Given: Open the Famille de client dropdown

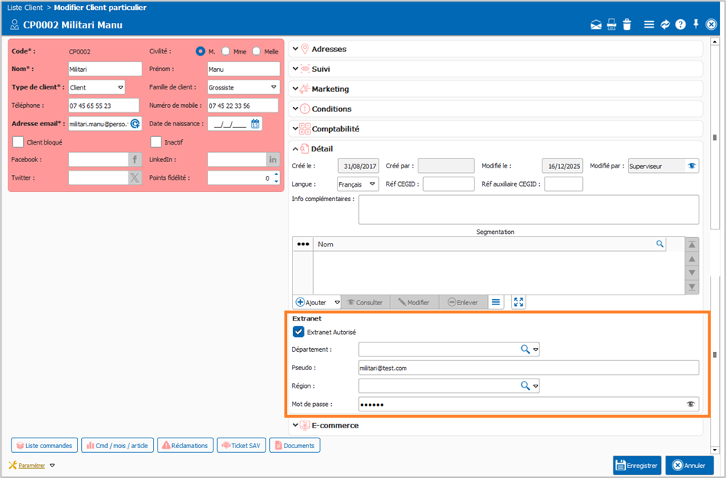Looking at the screenshot, I should click(x=274, y=87).
